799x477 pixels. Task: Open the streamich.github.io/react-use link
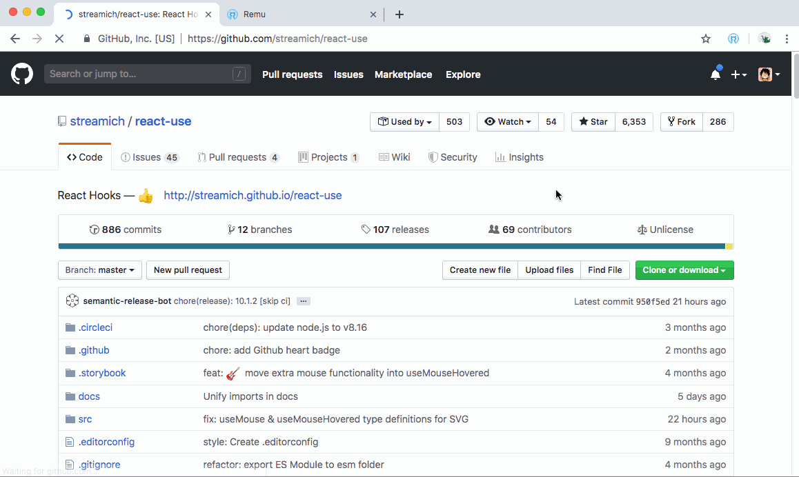tap(253, 196)
